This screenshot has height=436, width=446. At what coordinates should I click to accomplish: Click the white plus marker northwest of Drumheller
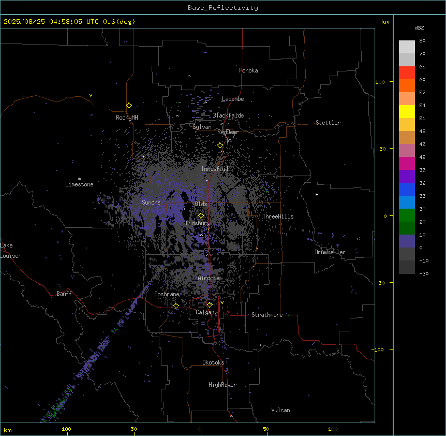(x=317, y=194)
